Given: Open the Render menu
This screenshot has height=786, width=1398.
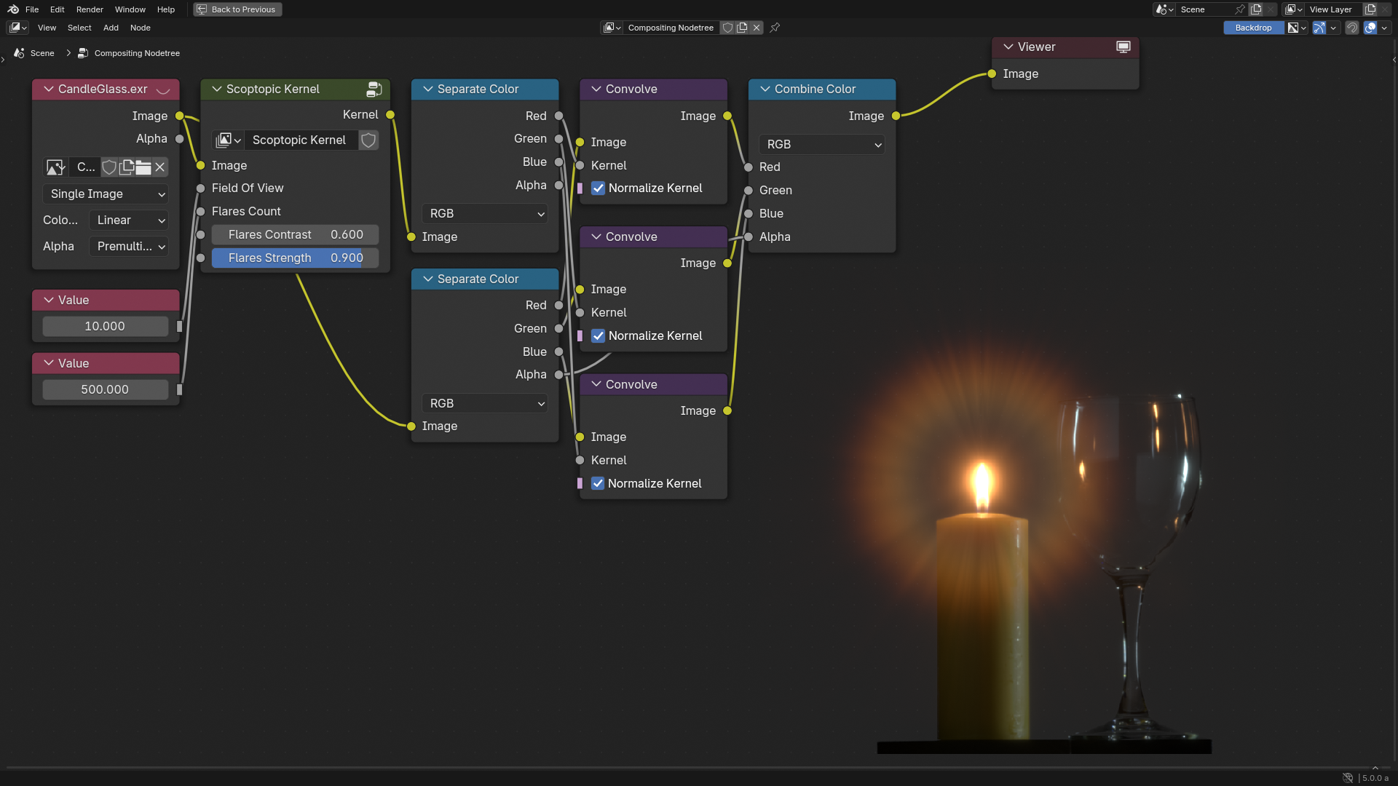Looking at the screenshot, I should point(90,9).
